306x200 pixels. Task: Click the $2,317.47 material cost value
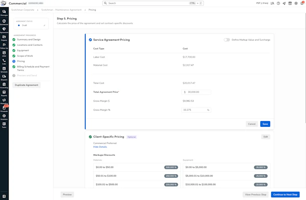point(188,65)
